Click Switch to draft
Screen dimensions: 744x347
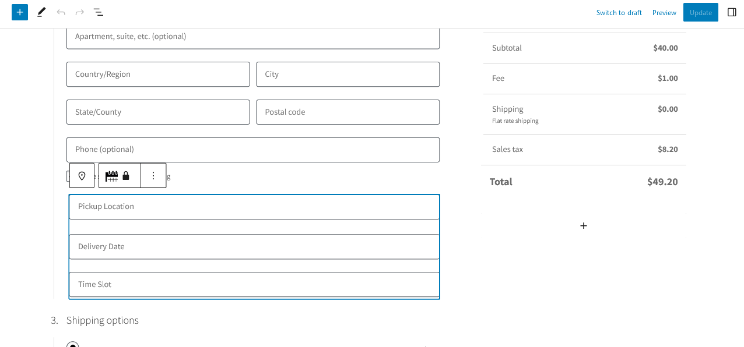[619, 13]
